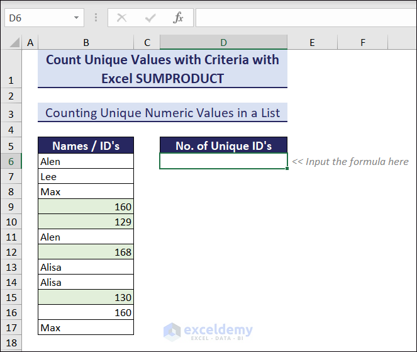
Task: Select row 6 header
Action: (x=11, y=161)
